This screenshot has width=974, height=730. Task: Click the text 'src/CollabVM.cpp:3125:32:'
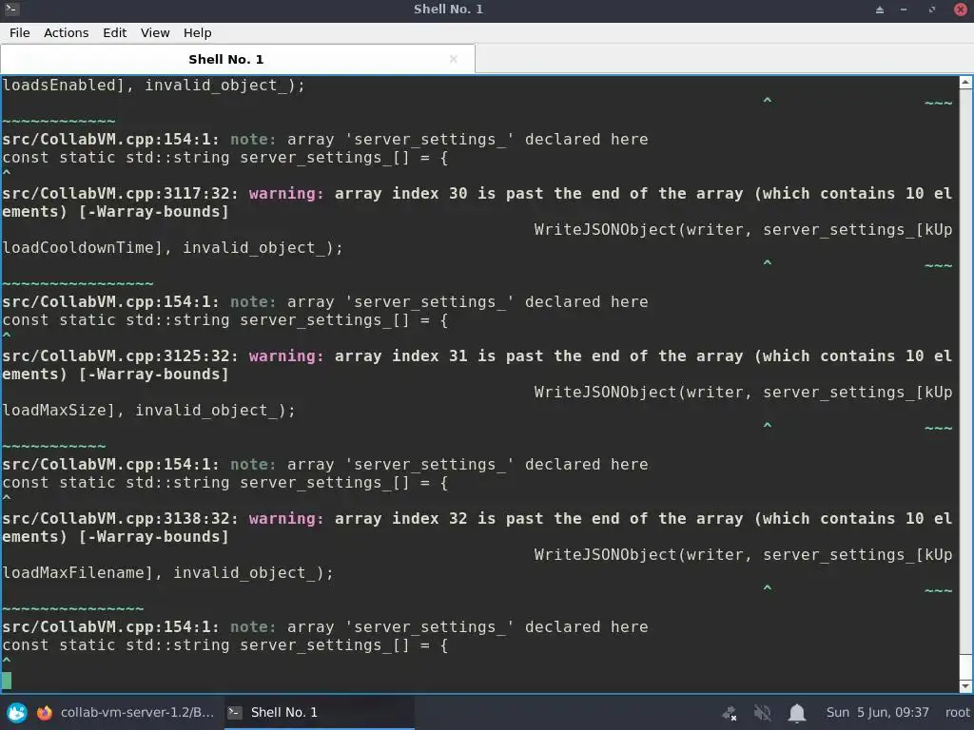pyautogui.click(x=120, y=356)
